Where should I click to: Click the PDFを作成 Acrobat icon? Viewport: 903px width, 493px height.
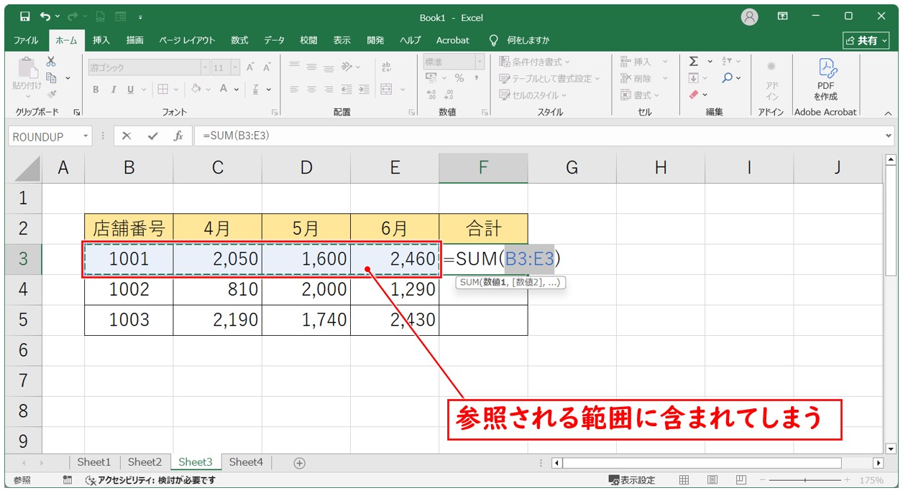point(825,79)
